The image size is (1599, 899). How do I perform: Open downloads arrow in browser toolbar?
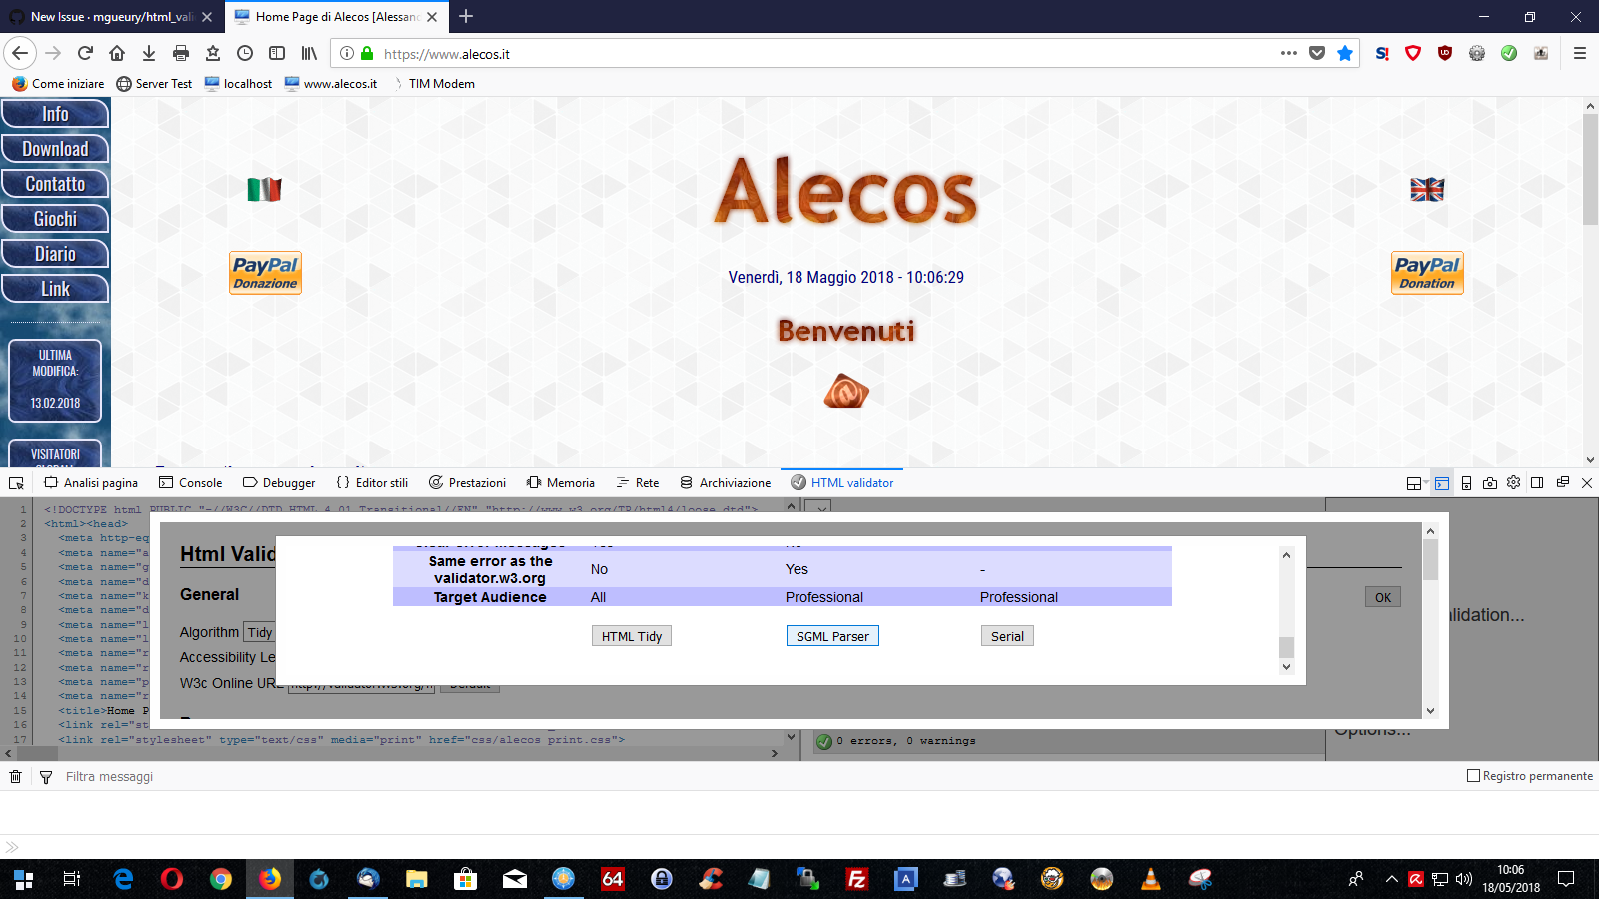click(x=149, y=53)
